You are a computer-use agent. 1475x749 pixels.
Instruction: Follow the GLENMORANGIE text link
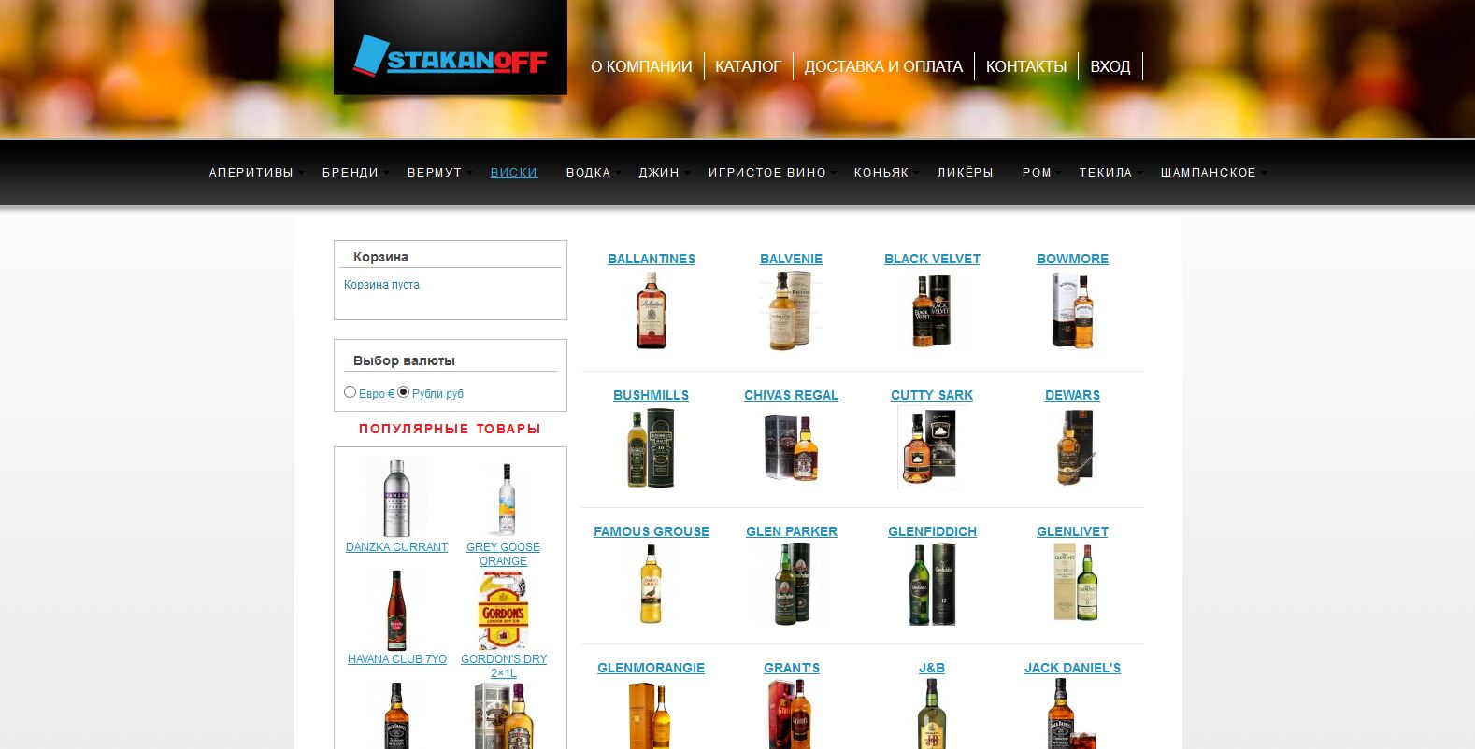tap(652, 668)
